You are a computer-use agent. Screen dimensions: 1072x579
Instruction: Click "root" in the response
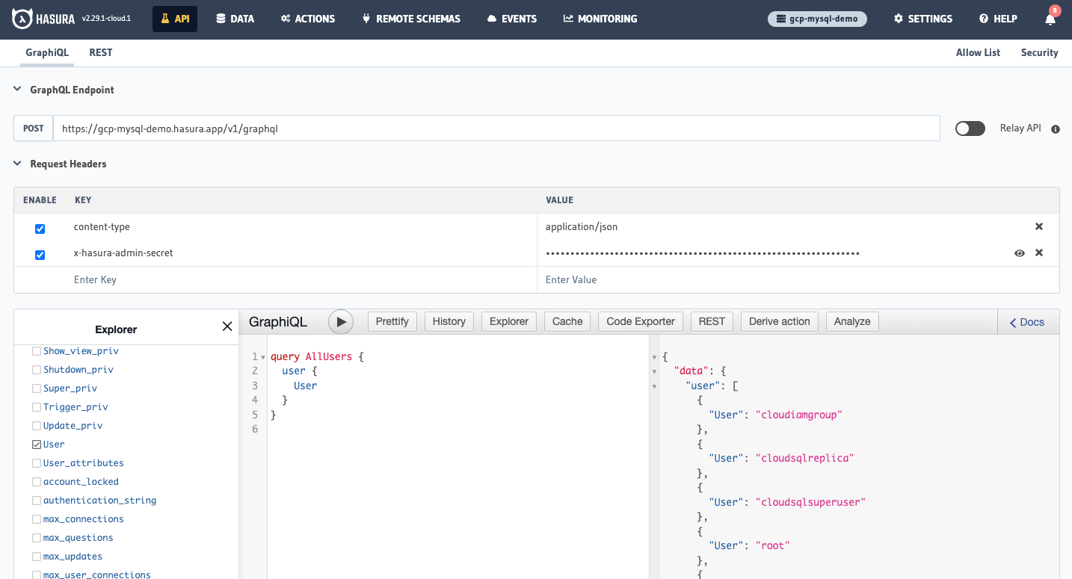pos(773,545)
